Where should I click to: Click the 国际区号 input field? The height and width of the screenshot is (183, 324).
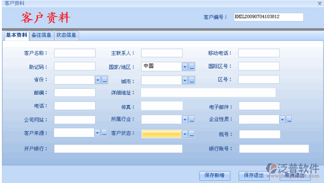tap(259, 66)
